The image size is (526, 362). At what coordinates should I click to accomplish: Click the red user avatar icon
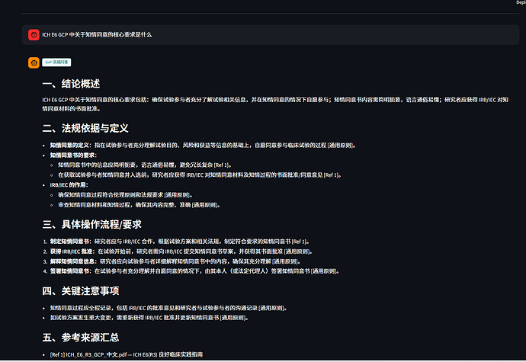coord(34,34)
